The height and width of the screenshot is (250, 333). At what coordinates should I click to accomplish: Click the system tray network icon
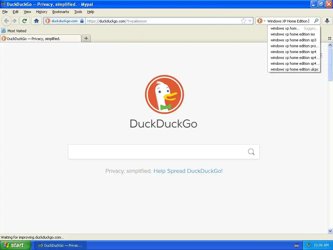point(309,245)
